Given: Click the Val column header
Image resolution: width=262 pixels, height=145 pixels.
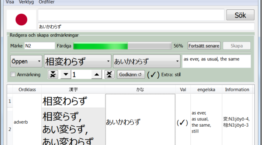Looking at the screenshot, I should point(183,90).
